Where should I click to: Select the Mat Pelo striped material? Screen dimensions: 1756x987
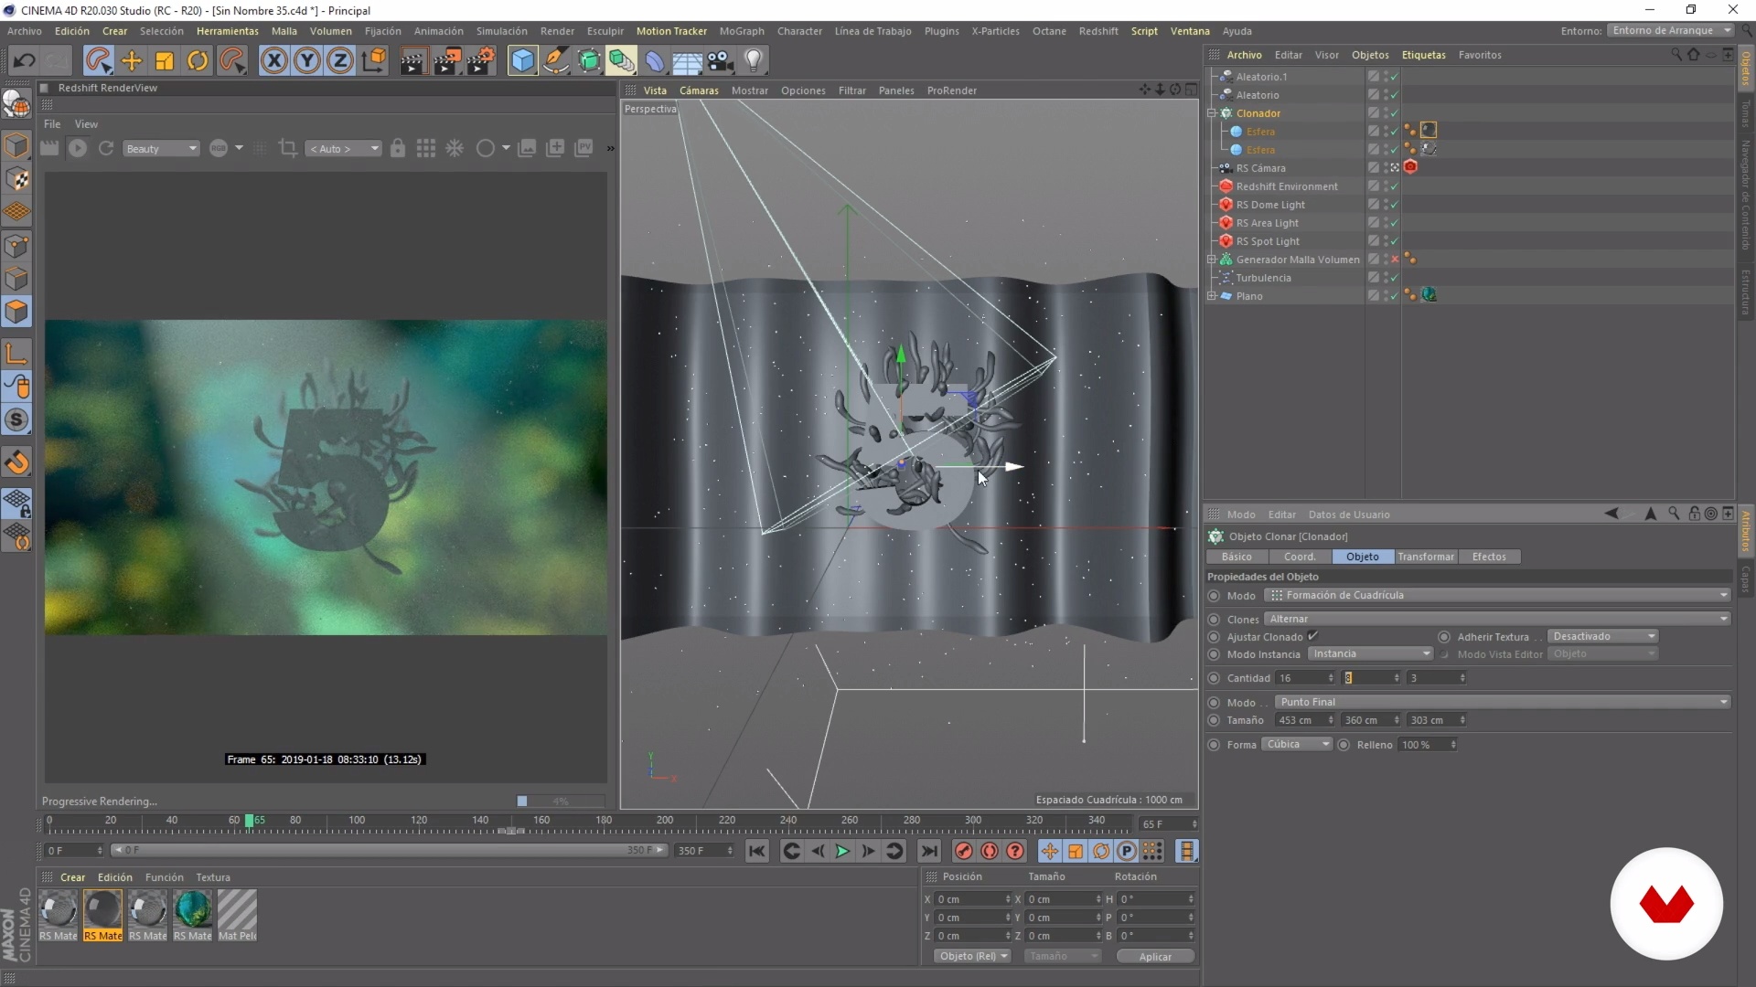(237, 916)
